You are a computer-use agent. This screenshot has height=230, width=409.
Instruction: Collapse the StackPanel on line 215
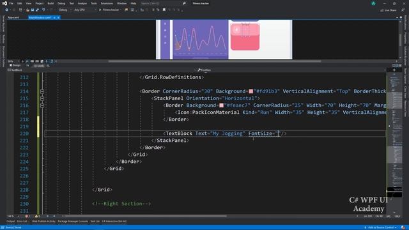click(x=42, y=98)
